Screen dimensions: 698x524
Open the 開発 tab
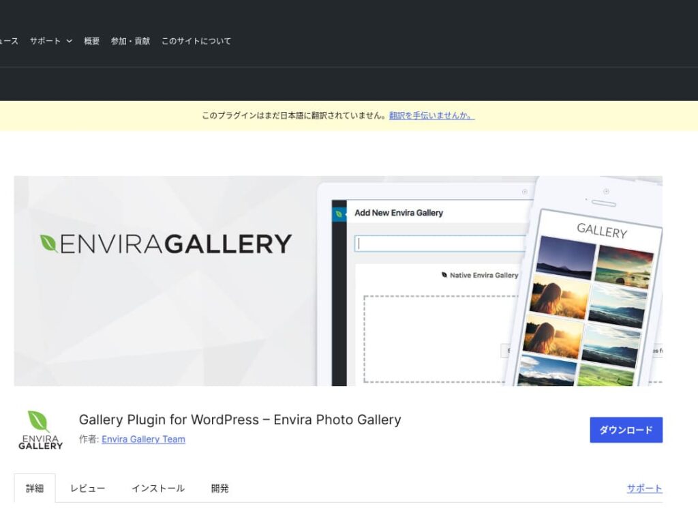pos(219,489)
